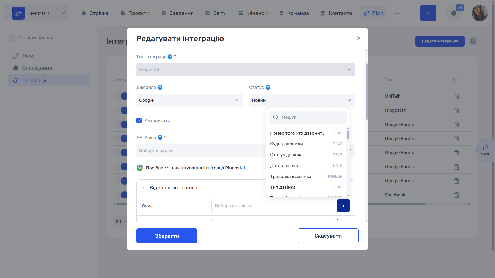Image resolution: width=495 pixels, height=278 pixels.
Task: Open the Ringostat integration setup guide link
Action: tap(196, 168)
